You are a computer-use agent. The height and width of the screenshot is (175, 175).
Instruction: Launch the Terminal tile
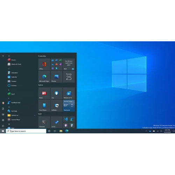44,122
